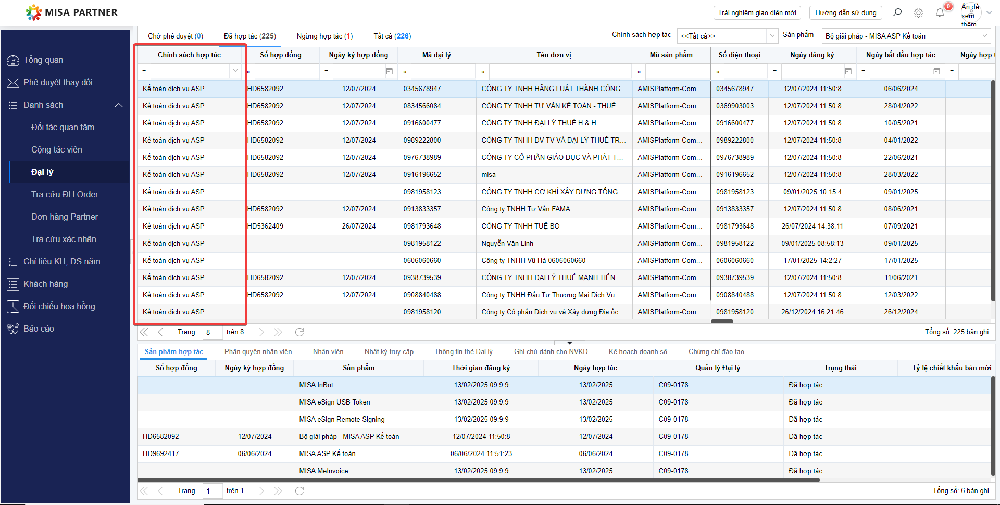Screen dimensions: 1000x505
Task: Go to next page in upper grid pager
Action: tap(261, 332)
